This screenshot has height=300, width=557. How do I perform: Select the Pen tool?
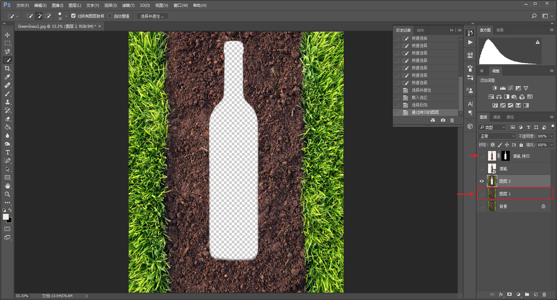pyautogui.click(x=7, y=161)
